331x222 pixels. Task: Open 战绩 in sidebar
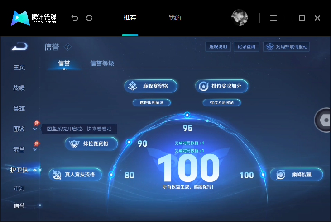pos(19,88)
